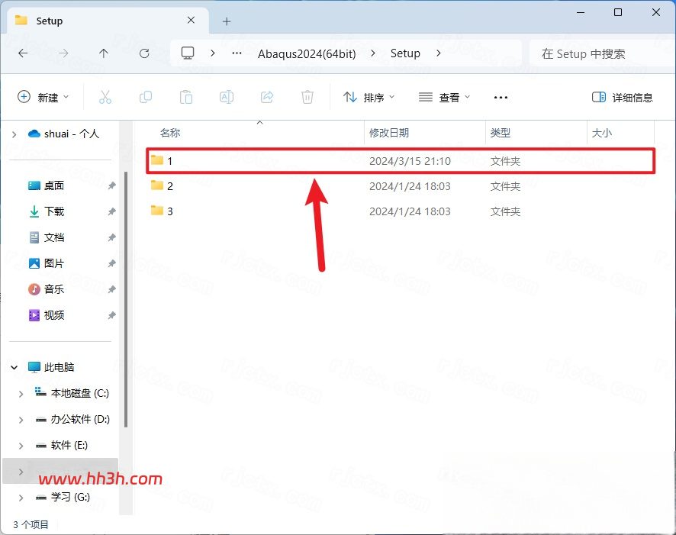This screenshot has height=535, width=676.
Task: Click the Share icon in toolbar
Action: coord(267,97)
